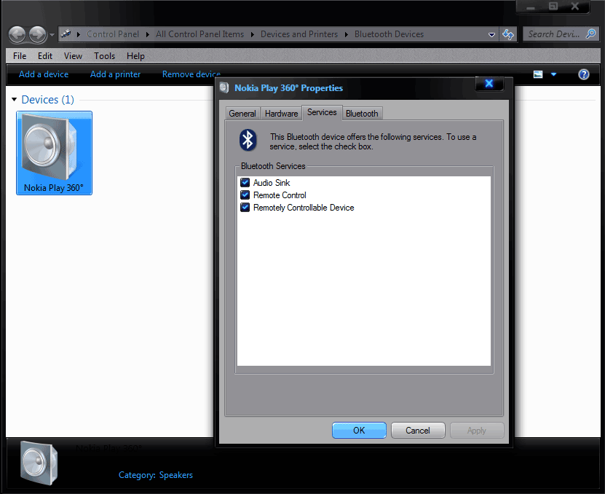
Task: Expand arrow before Control Panel breadcrumb
Action: coord(79,34)
